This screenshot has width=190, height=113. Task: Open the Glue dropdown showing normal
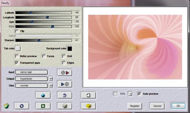click(x=31, y=86)
